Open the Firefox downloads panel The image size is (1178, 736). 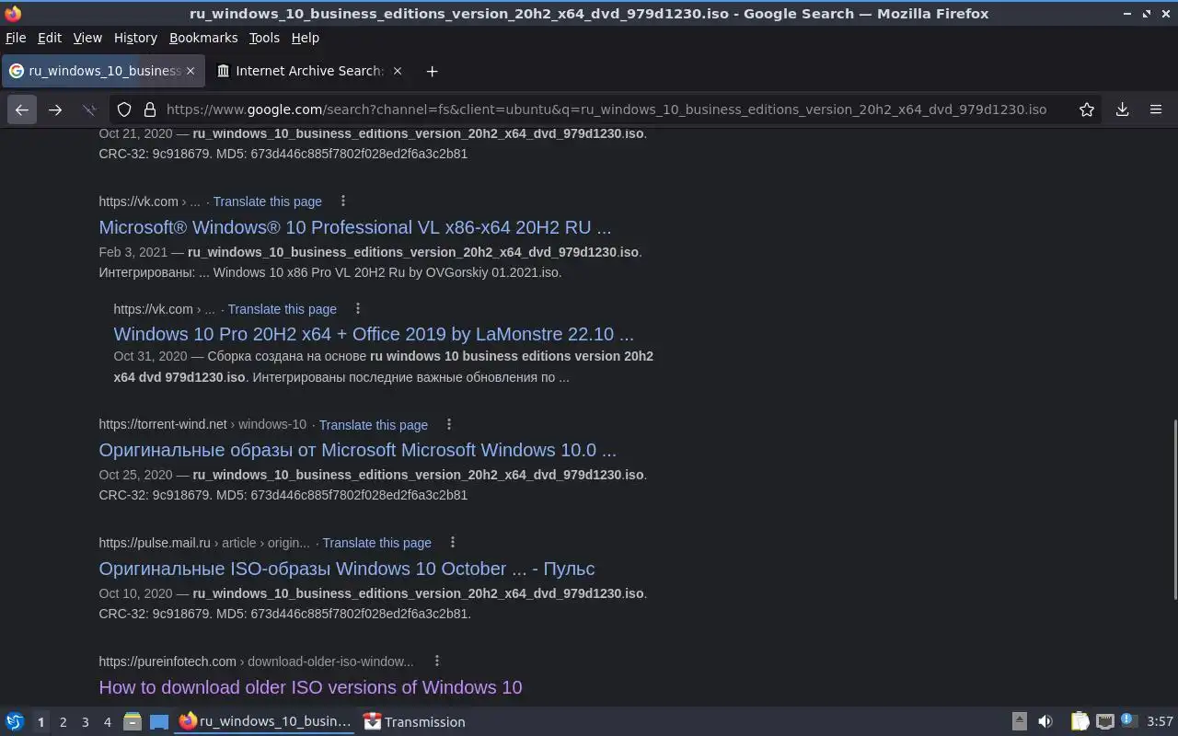tap(1123, 109)
